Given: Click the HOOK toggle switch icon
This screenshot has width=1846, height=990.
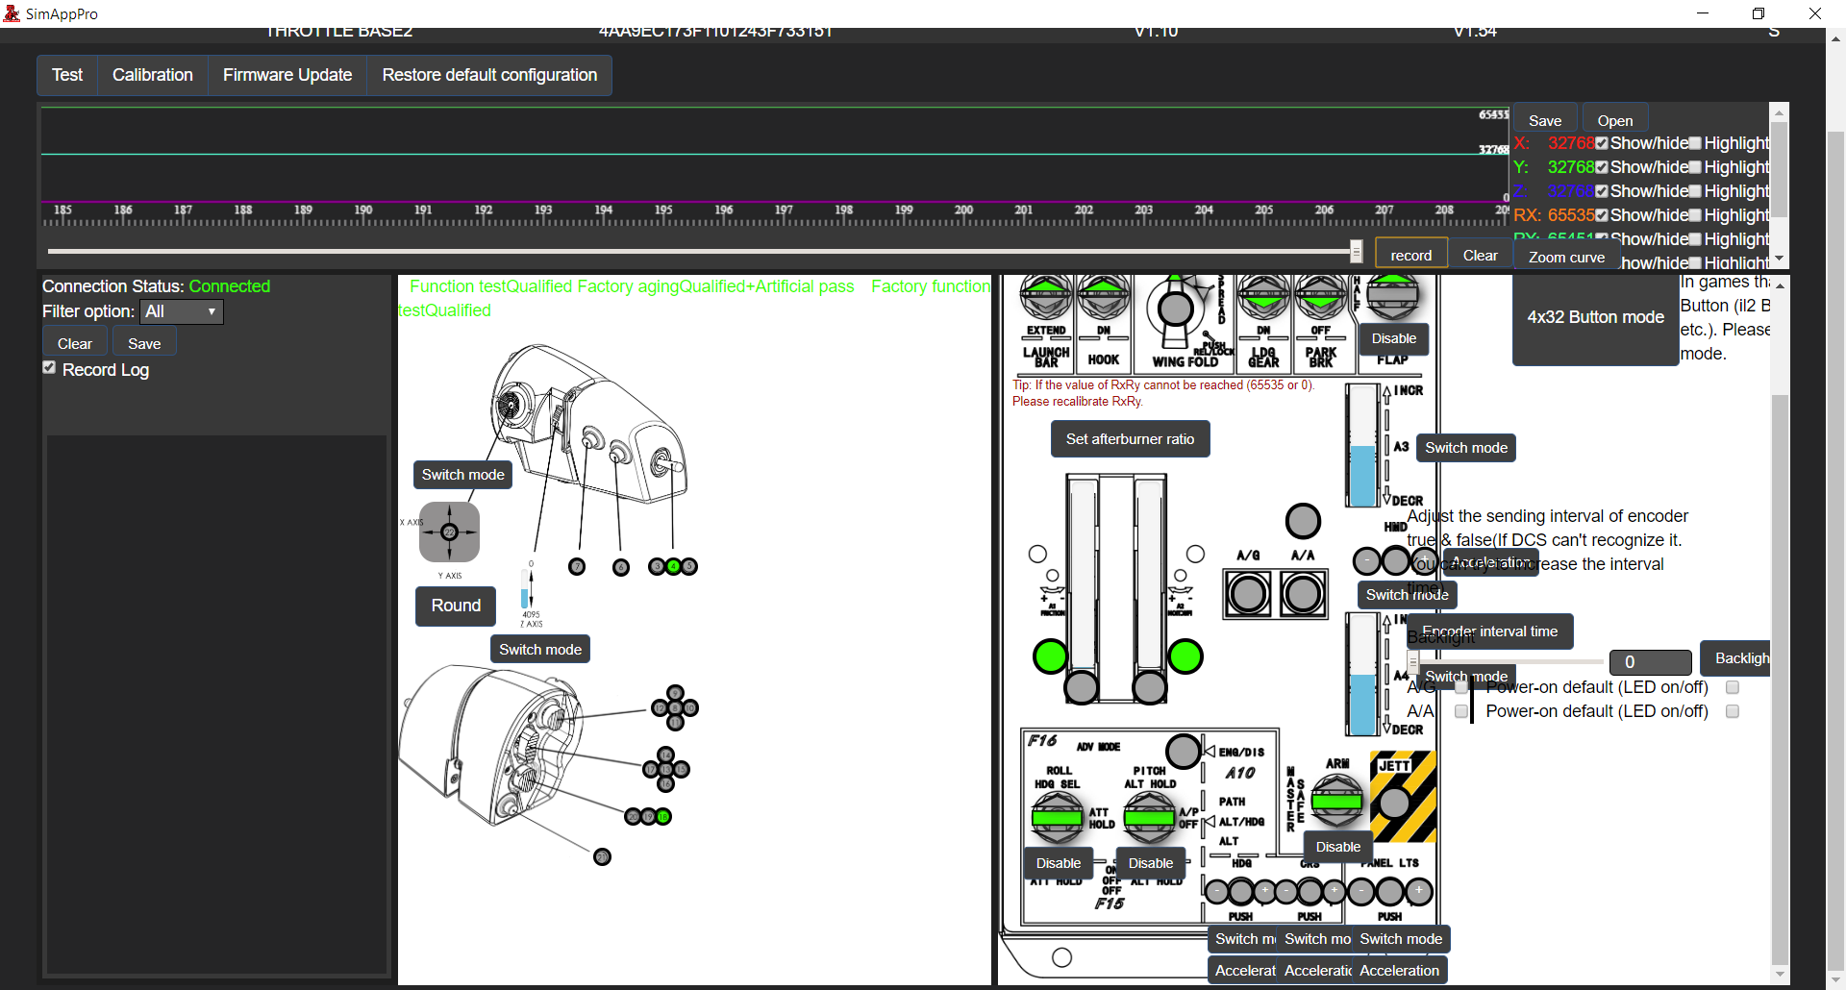Looking at the screenshot, I should pyautogui.click(x=1104, y=296).
